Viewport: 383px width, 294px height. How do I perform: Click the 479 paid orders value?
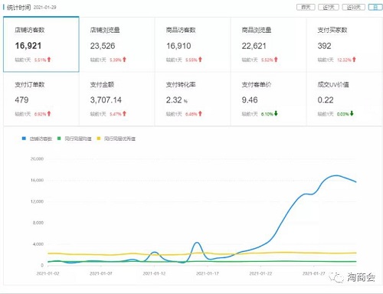[x=21, y=100]
